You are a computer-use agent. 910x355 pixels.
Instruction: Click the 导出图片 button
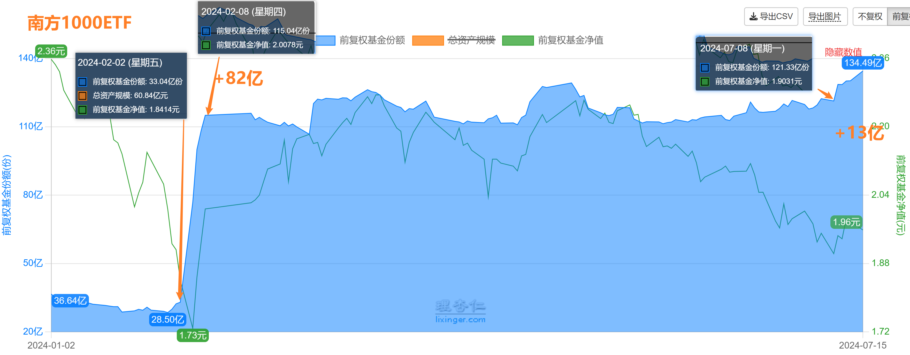coord(824,17)
